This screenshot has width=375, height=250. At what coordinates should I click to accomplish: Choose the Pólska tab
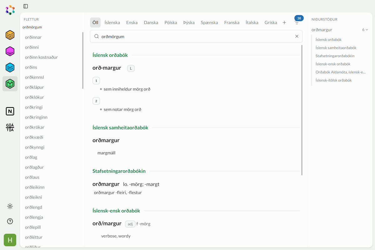[171, 22]
